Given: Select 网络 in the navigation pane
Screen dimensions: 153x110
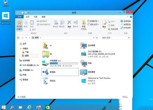Looking at the screenshot, I should (x=23, y=75).
